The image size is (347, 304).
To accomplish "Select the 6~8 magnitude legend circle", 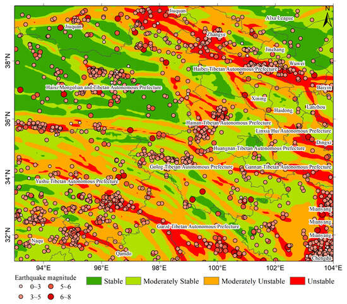I will pyautogui.click(x=51, y=296).
